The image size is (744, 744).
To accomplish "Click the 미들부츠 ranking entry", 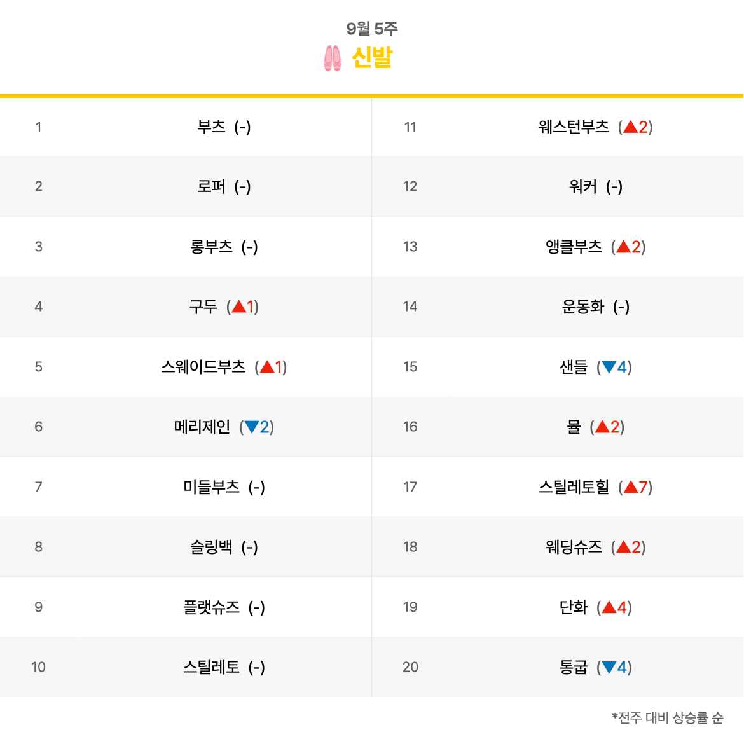I will click(x=211, y=487).
